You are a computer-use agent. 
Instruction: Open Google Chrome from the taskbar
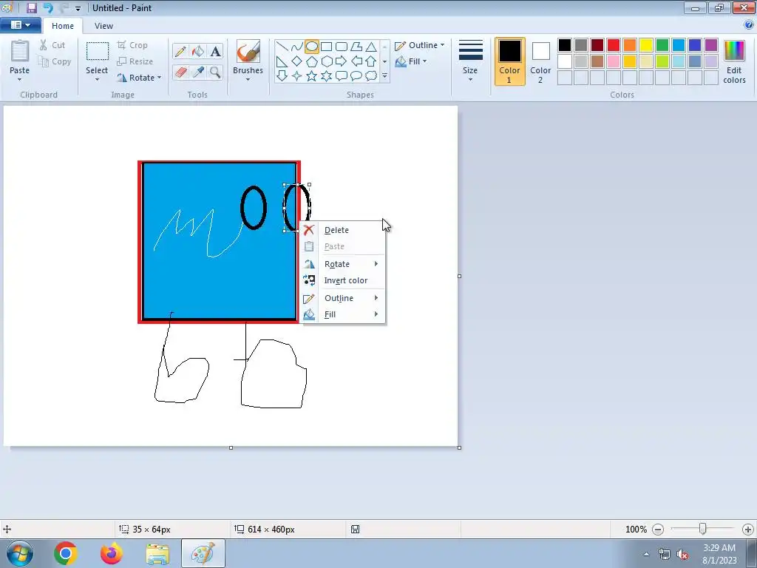(x=65, y=553)
